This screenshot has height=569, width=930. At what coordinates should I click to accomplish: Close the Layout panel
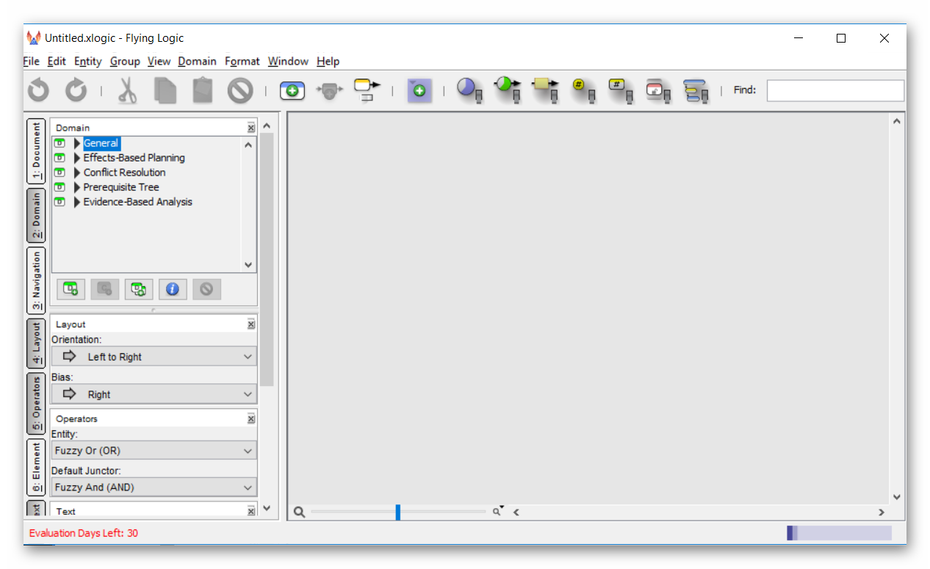[x=251, y=325]
